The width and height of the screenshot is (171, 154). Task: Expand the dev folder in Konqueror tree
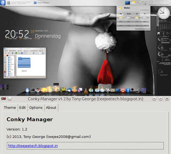tap(7, 66)
